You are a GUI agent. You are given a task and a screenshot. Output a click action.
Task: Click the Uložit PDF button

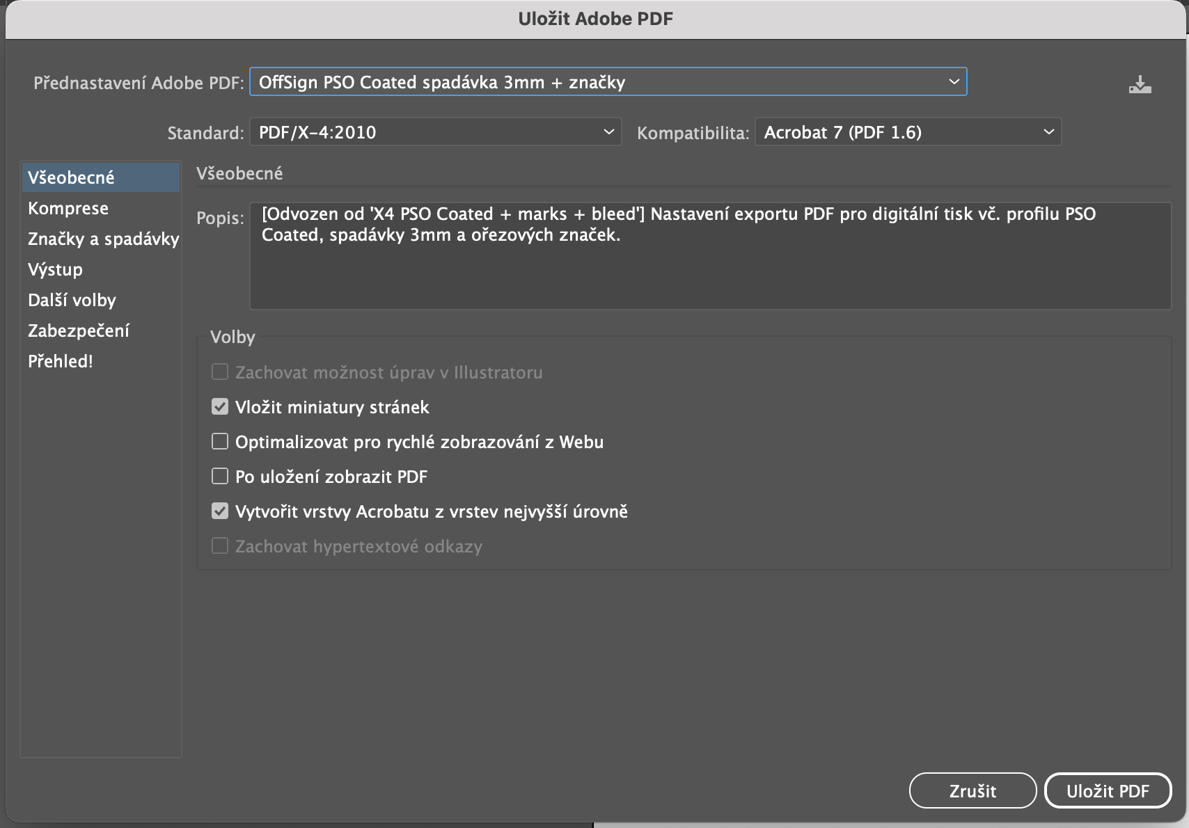click(x=1108, y=790)
